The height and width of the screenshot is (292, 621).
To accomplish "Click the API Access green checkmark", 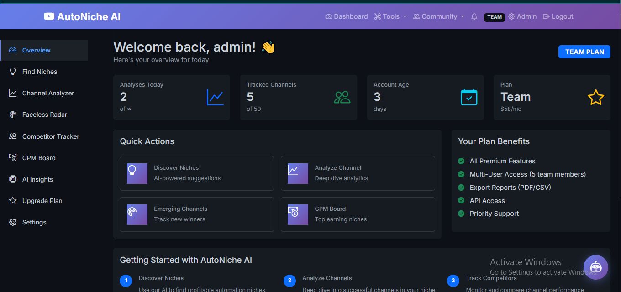I will (461, 200).
